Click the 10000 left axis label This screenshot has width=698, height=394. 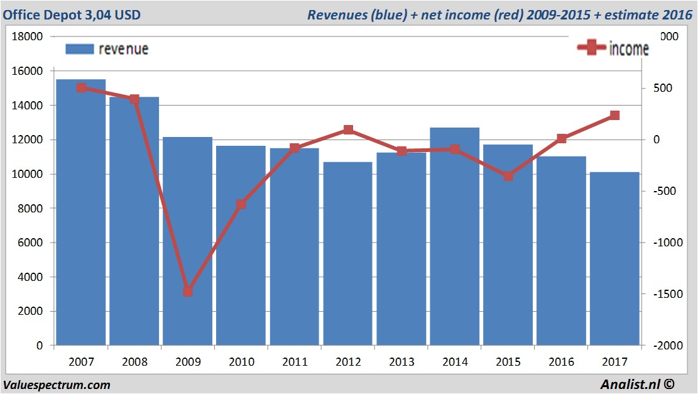pos(27,174)
